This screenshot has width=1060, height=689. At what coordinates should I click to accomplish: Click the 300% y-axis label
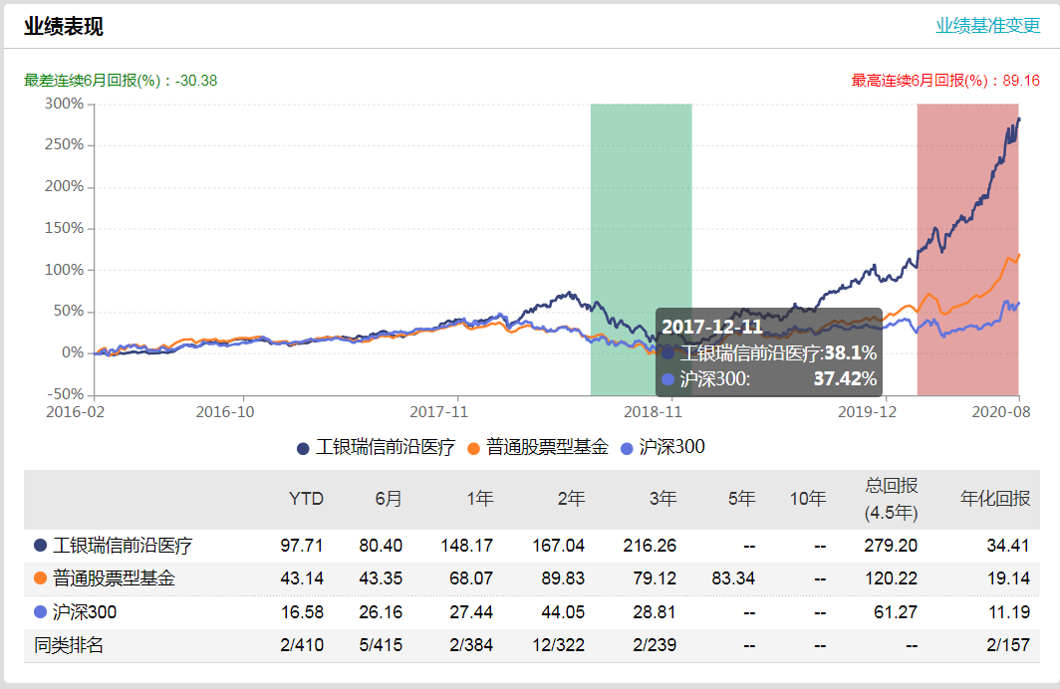[x=64, y=104]
